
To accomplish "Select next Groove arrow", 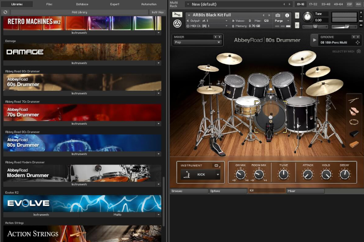I will pyautogui.click(x=358, y=37).
